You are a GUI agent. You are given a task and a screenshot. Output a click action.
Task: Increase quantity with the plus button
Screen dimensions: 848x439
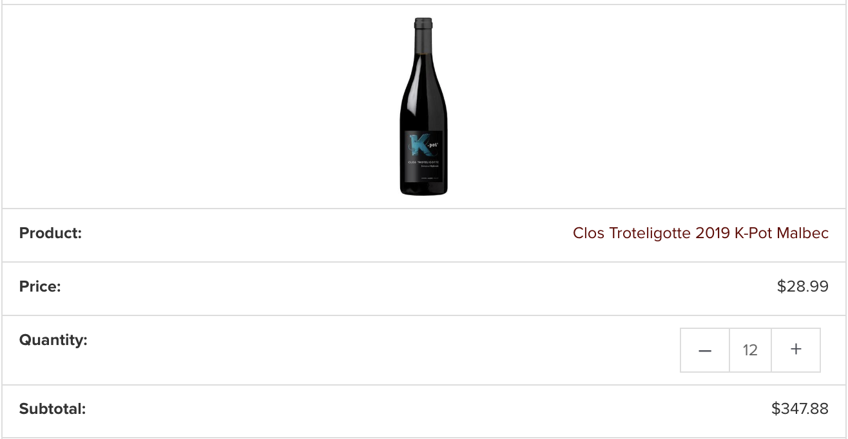796,350
